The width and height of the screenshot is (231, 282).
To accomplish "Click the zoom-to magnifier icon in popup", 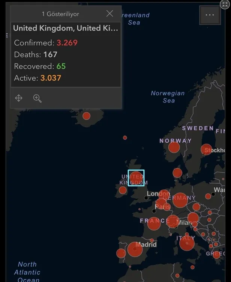I will 37,98.
